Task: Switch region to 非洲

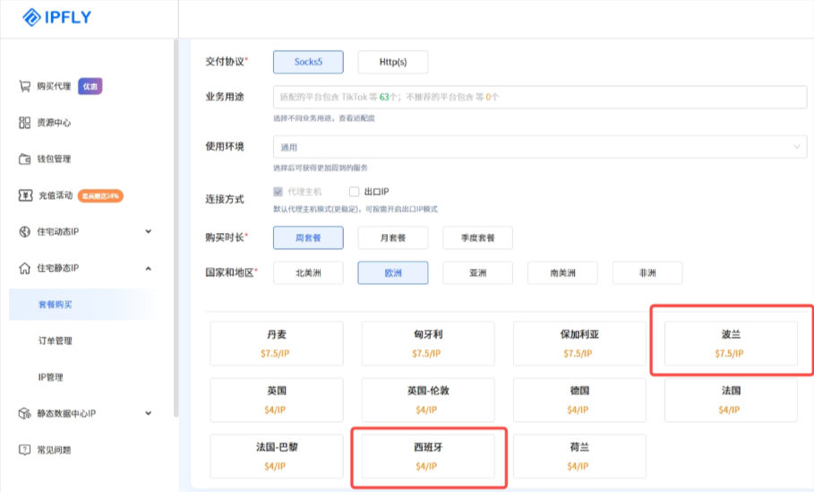Action: 647,272
